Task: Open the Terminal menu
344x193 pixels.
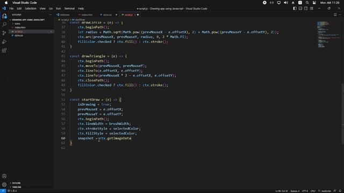Action: (x=69, y=9)
